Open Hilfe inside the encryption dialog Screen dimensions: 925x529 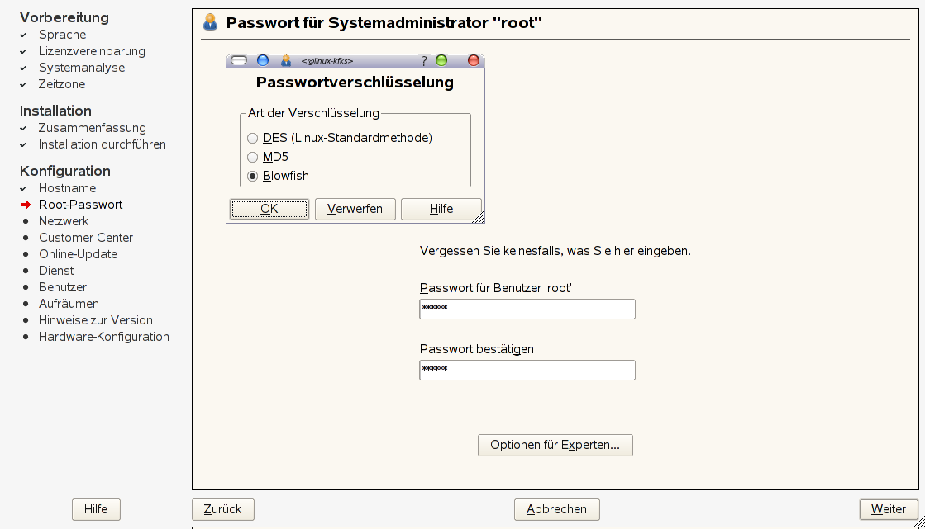click(x=441, y=209)
